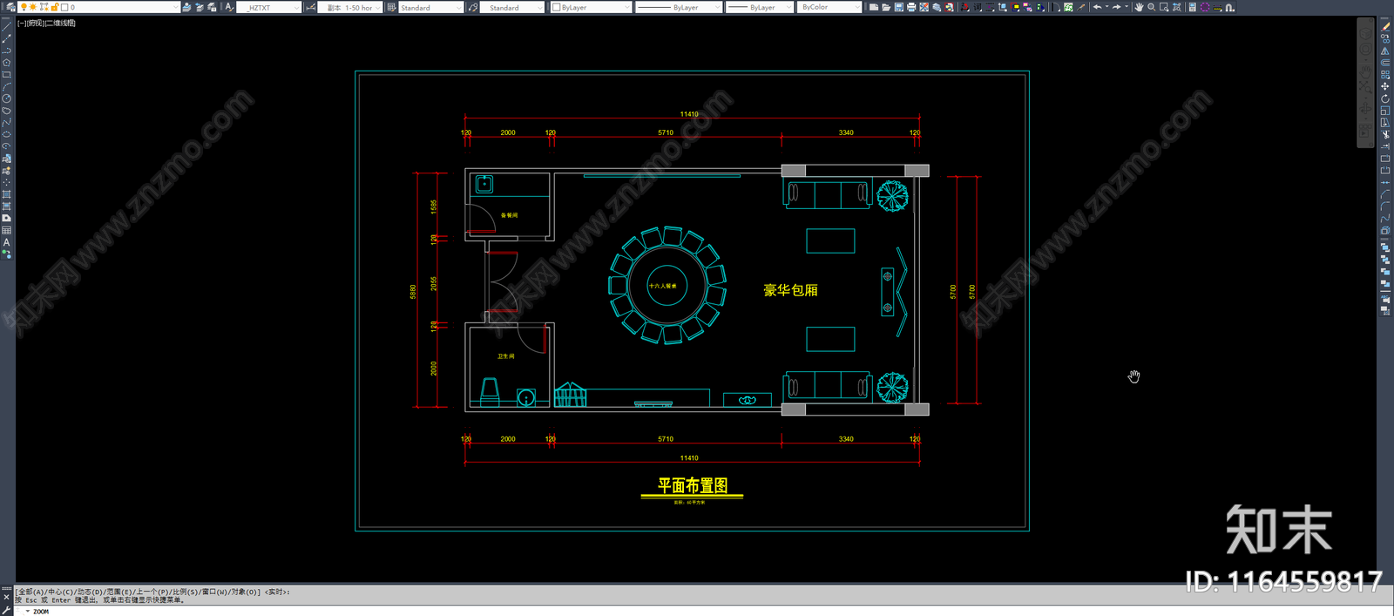Close the command line panel
Viewport: 1394px width, 616px height.
[6, 598]
